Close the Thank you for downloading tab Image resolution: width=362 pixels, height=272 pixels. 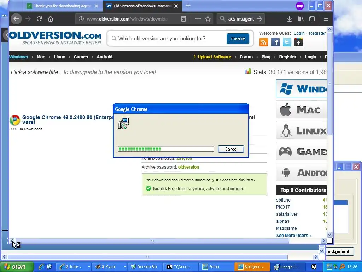pos(97,6)
